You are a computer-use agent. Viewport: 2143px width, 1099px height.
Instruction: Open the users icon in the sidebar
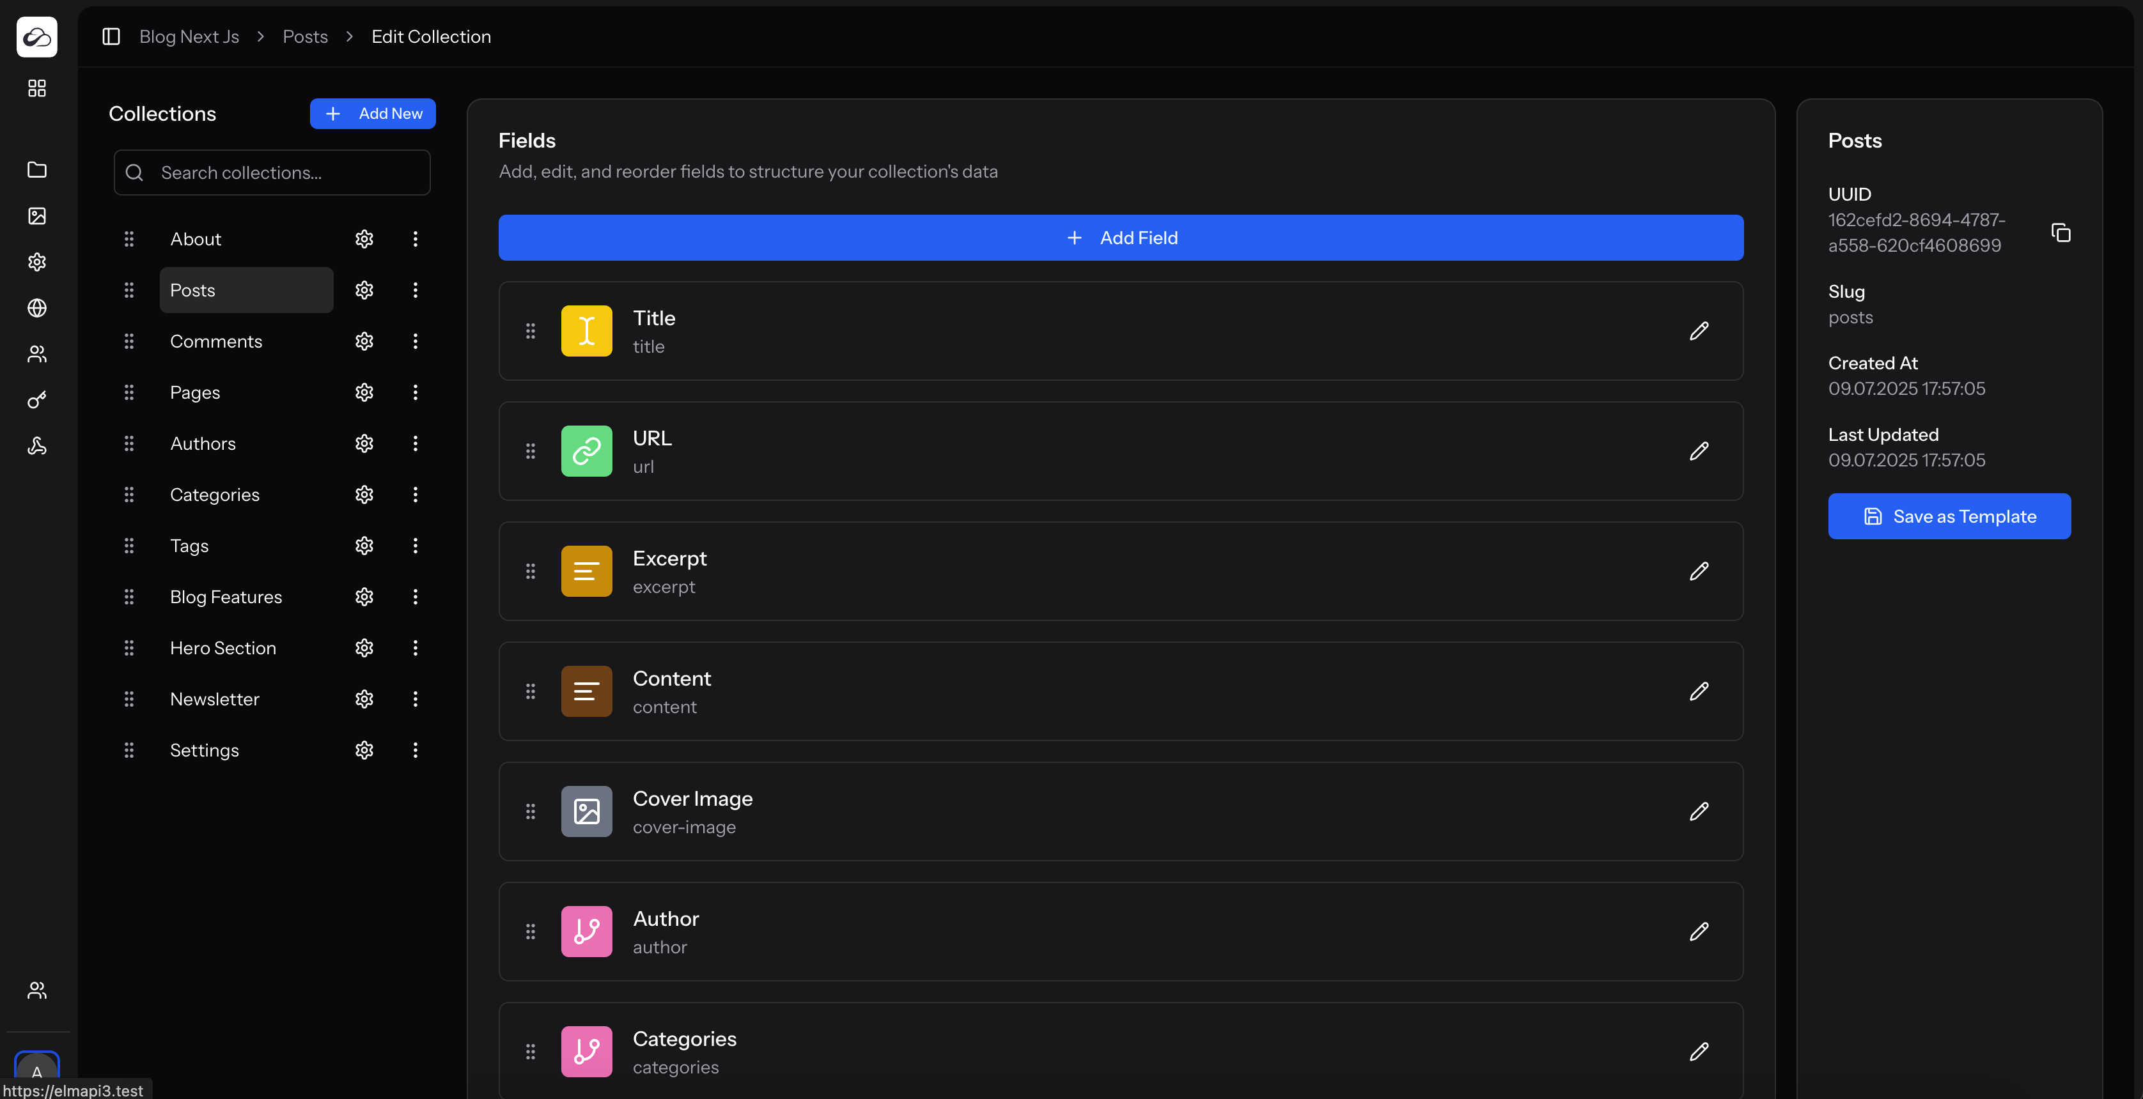point(36,354)
